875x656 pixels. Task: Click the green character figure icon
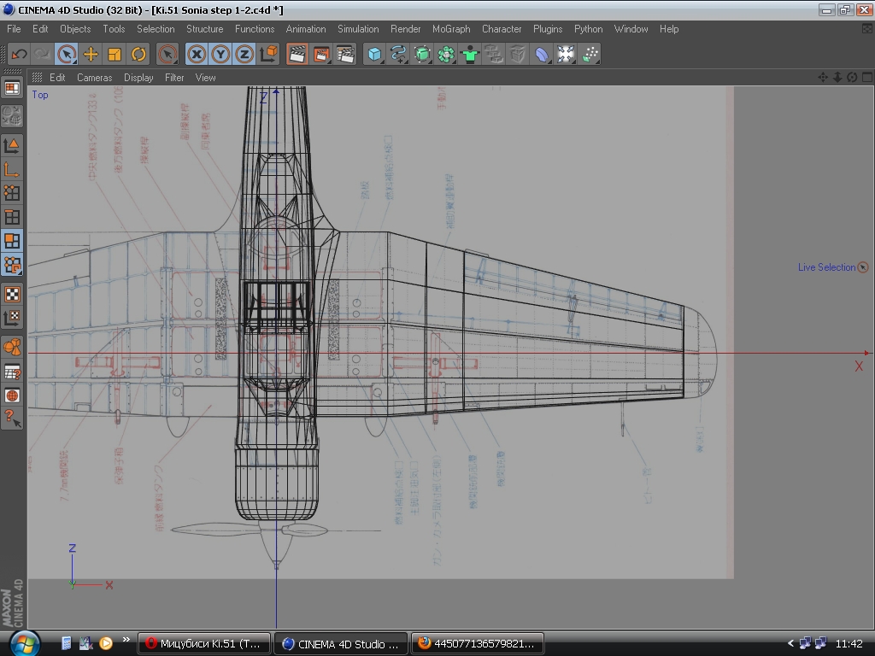470,55
